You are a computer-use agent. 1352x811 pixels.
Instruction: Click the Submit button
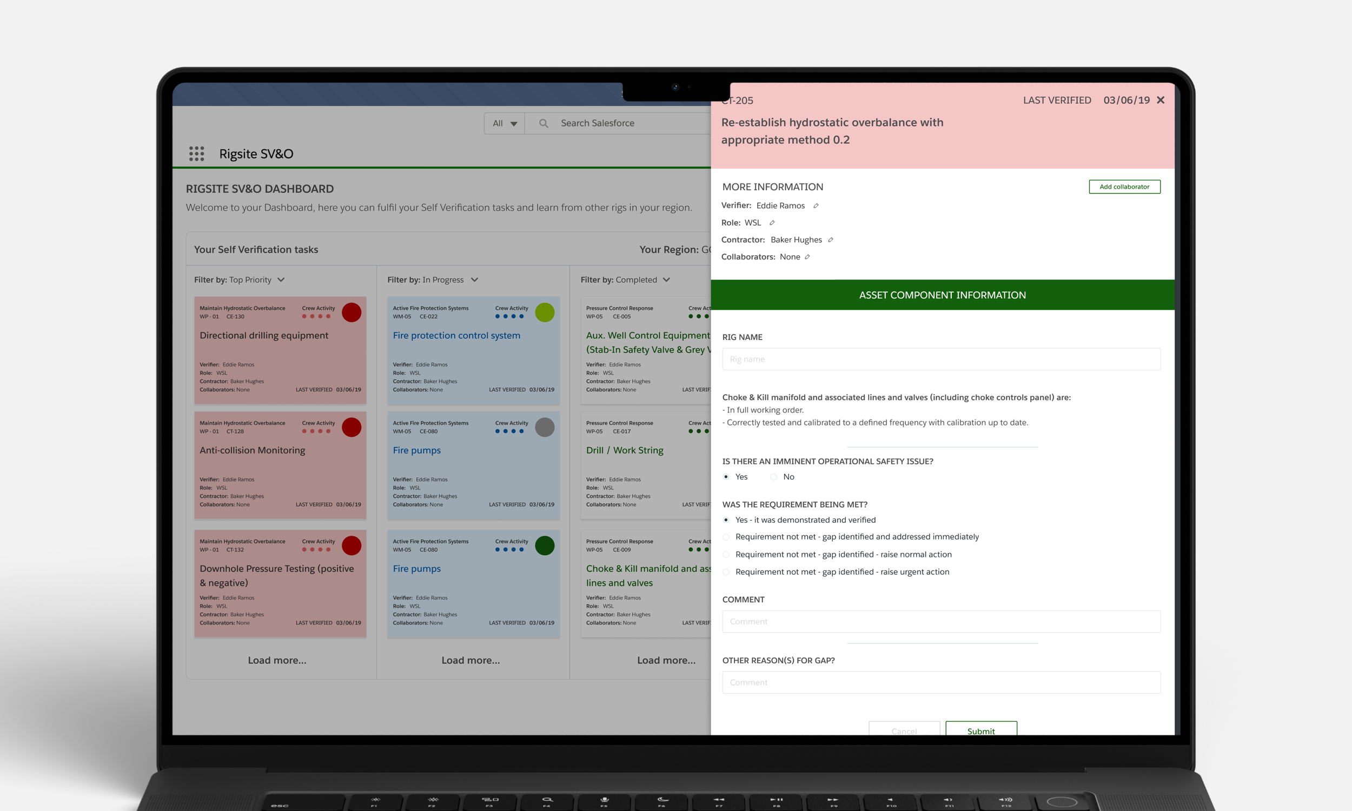(981, 729)
